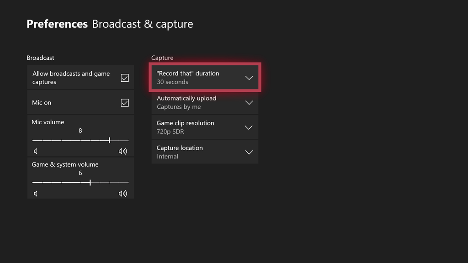The image size is (468, 263).
Task: Select the Capture section header
Action: [x=162, y=58]
